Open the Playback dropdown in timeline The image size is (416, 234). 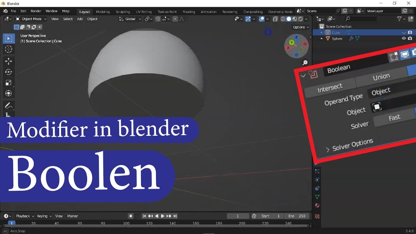tap(25, 216)
